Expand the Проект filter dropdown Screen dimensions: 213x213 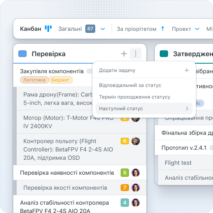(197, 29)
